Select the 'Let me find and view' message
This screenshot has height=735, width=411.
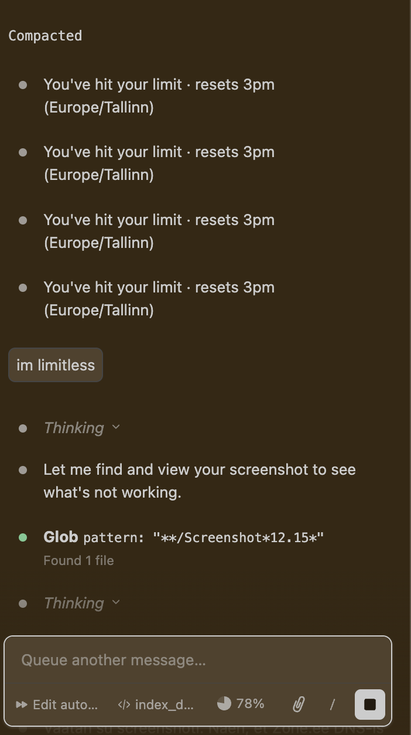point(199,481)
